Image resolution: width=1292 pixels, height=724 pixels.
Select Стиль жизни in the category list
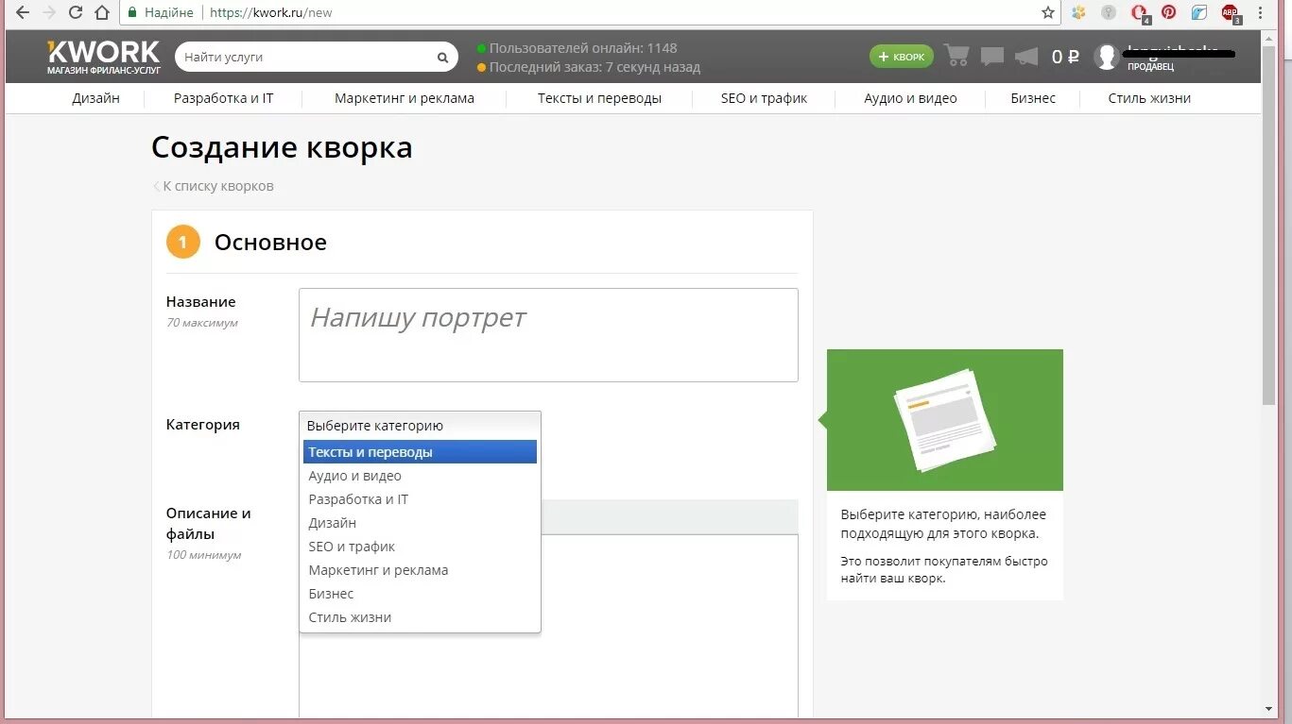[x=420, y=617]
